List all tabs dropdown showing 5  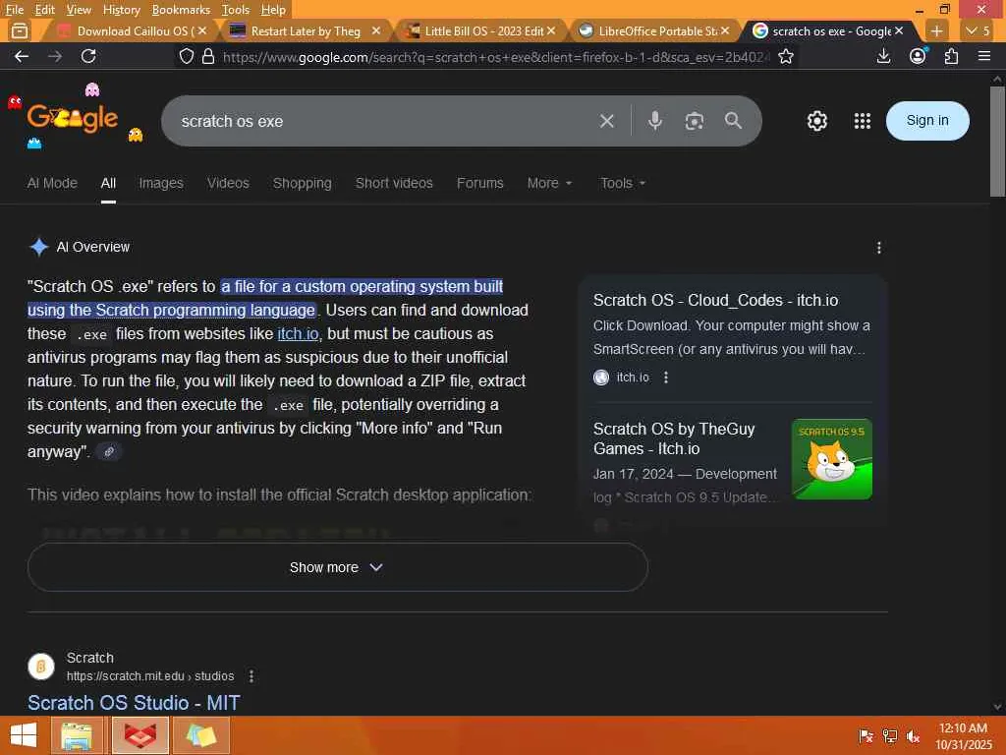(x=978, y=30)
